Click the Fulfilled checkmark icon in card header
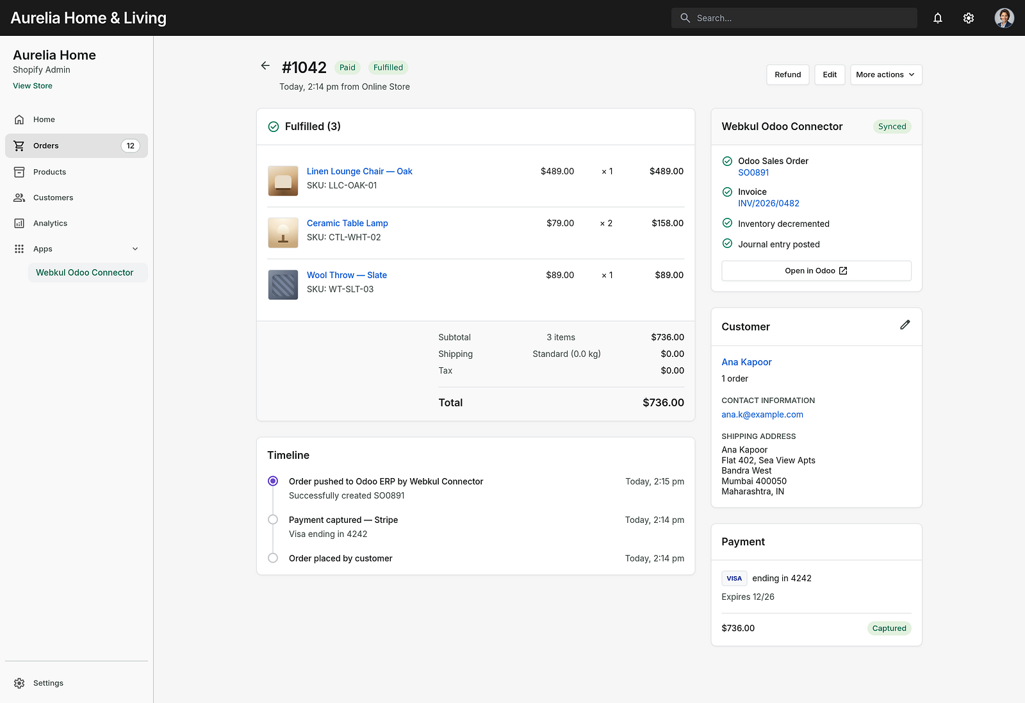 click(x=274, y=127)
